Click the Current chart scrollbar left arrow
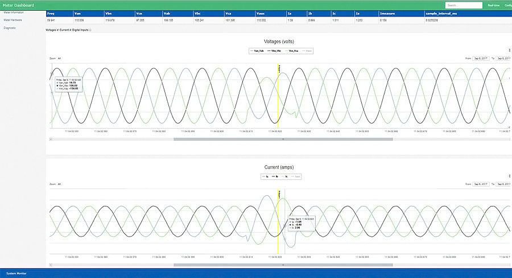This screenshot has height=278, width=512. click(51, 265)
